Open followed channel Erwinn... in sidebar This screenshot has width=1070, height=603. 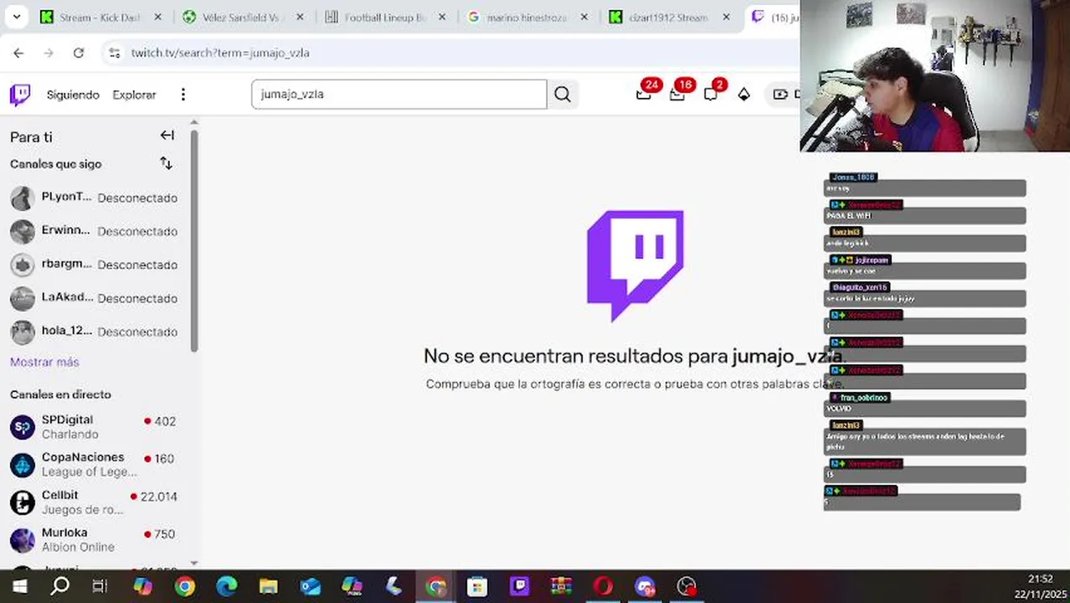94,231
